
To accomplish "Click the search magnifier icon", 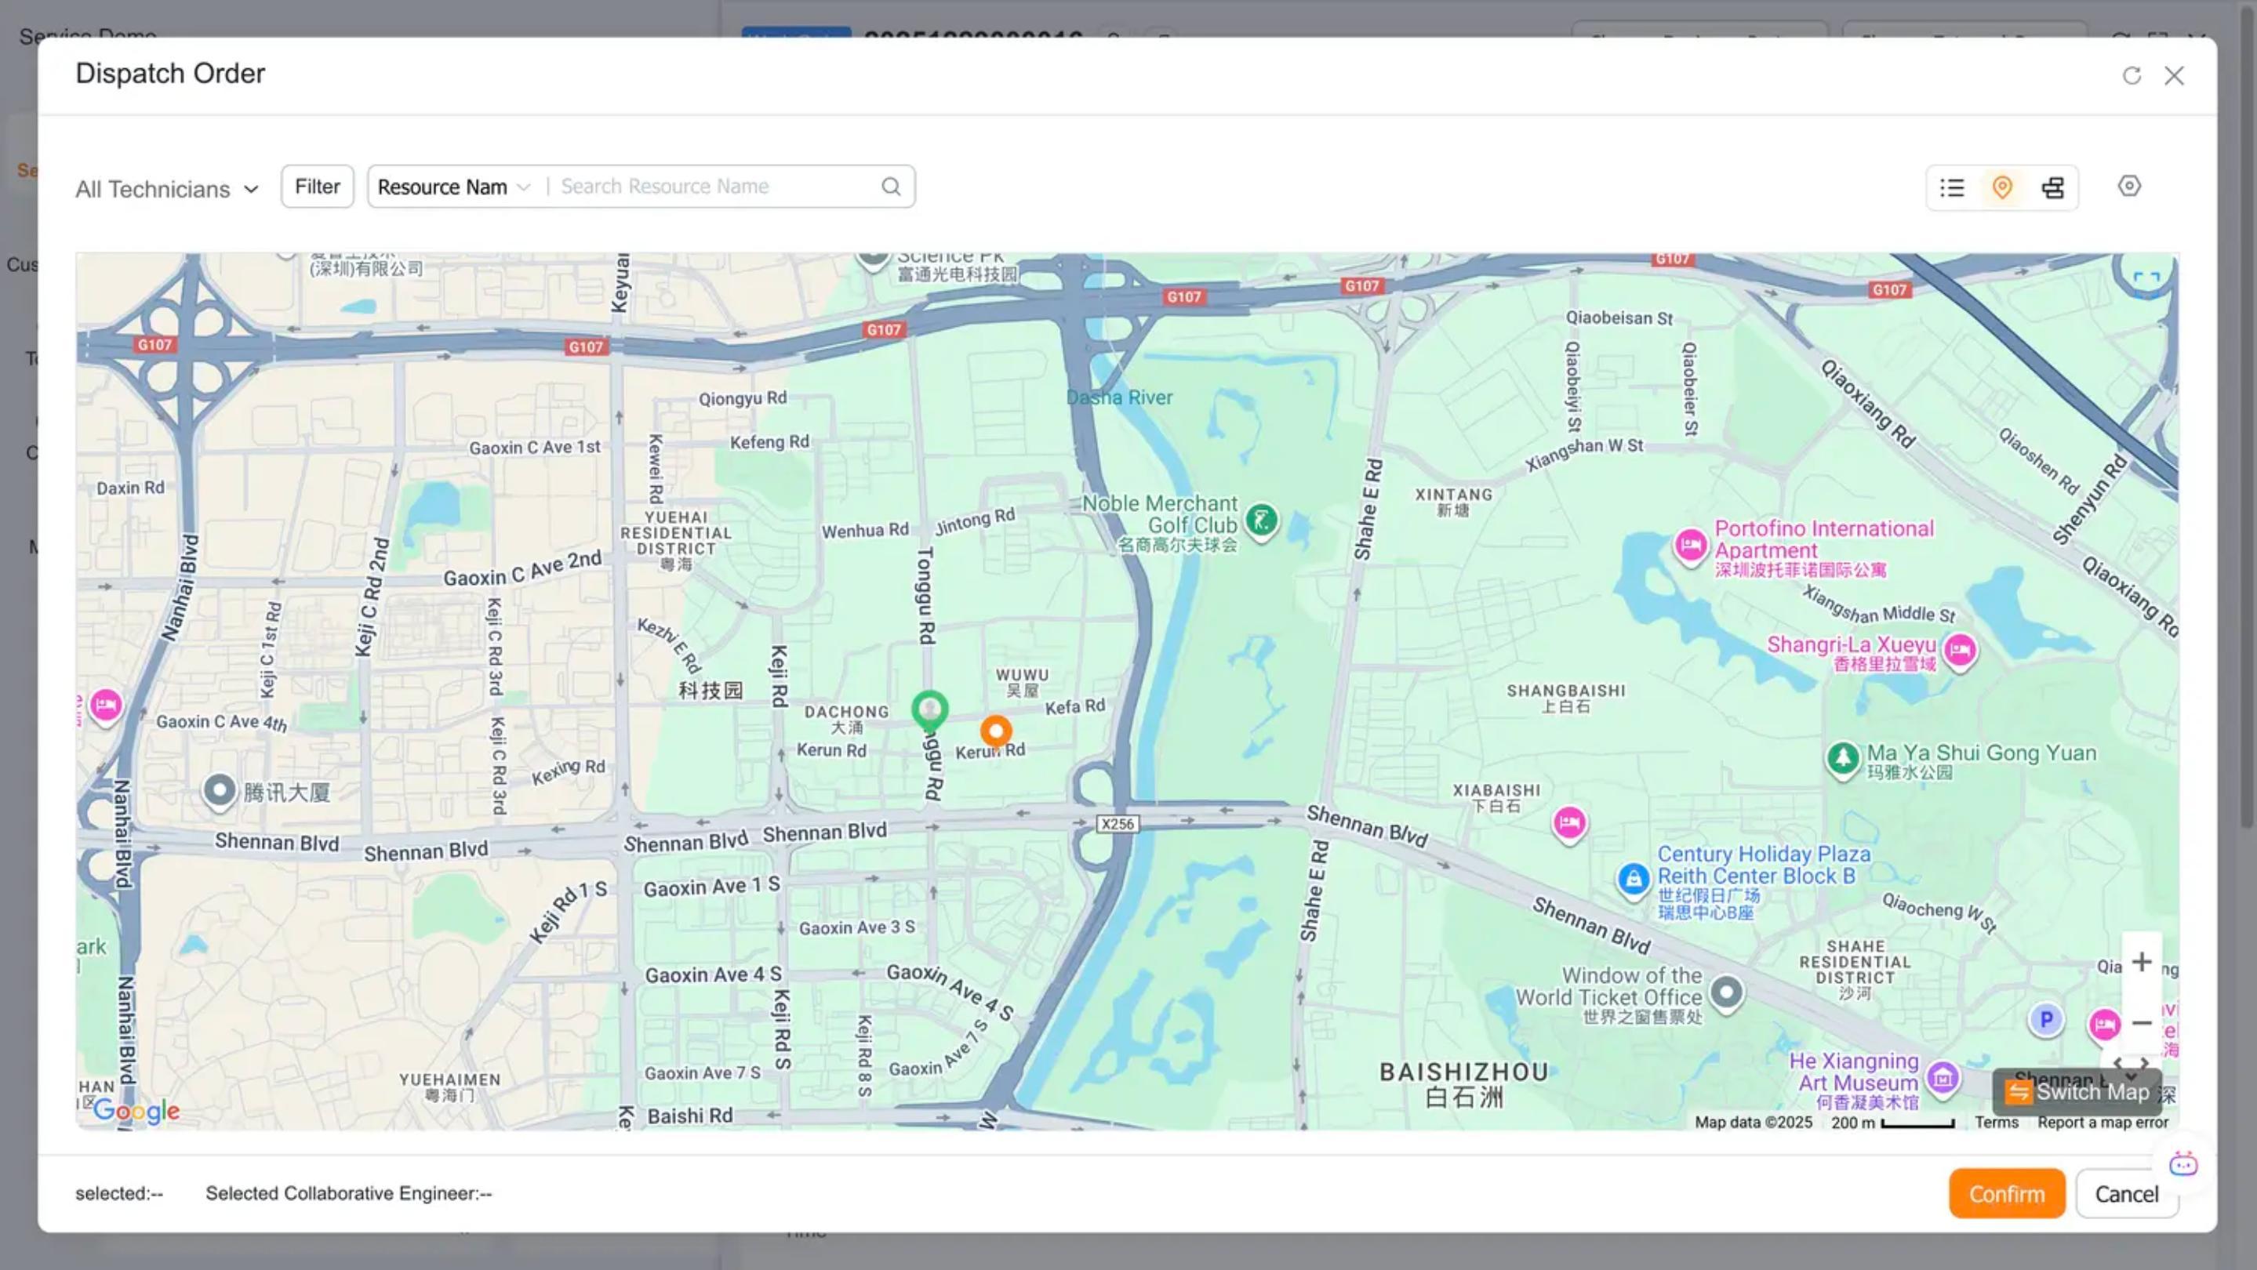I will (891, 187).
